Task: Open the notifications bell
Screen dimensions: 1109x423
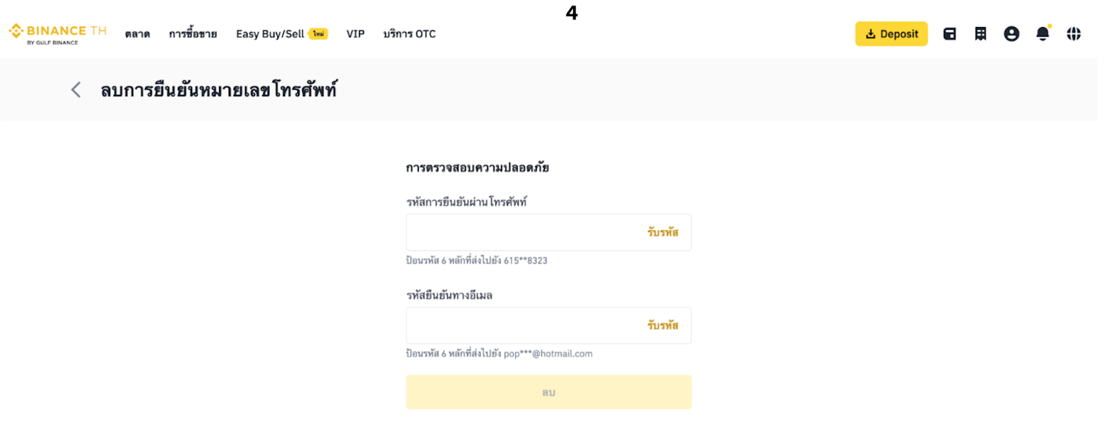Action: click(x=1042, y=34)
